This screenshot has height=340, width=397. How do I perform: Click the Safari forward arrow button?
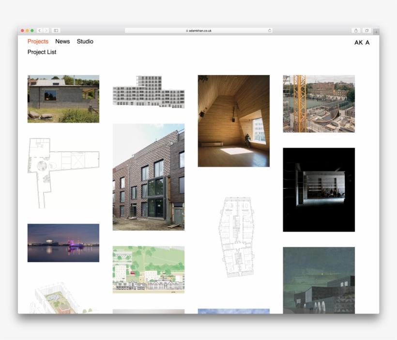tap(46, 31)
